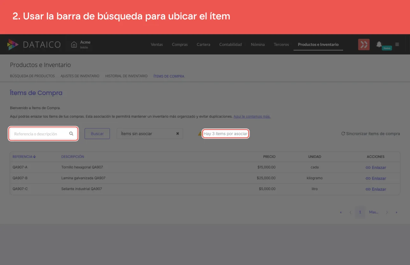Open the Contabilidad menu
410x265 pixels.
(x=231, y=45)
